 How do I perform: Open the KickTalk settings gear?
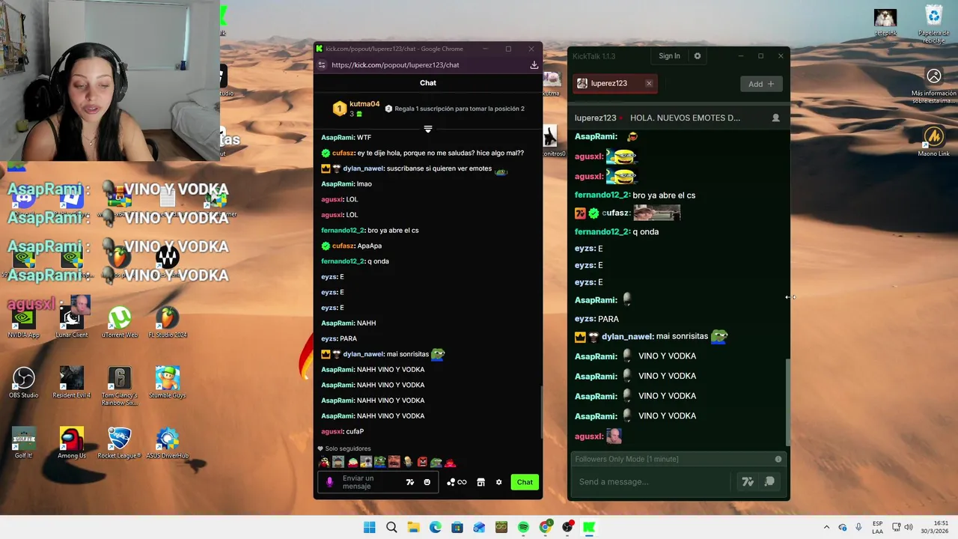[698, 56]
